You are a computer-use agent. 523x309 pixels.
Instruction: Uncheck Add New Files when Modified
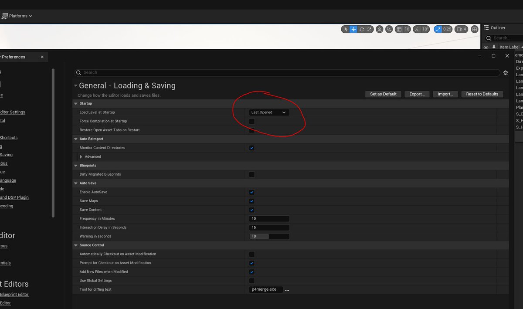pyautogui.click(x=252, y=272)
